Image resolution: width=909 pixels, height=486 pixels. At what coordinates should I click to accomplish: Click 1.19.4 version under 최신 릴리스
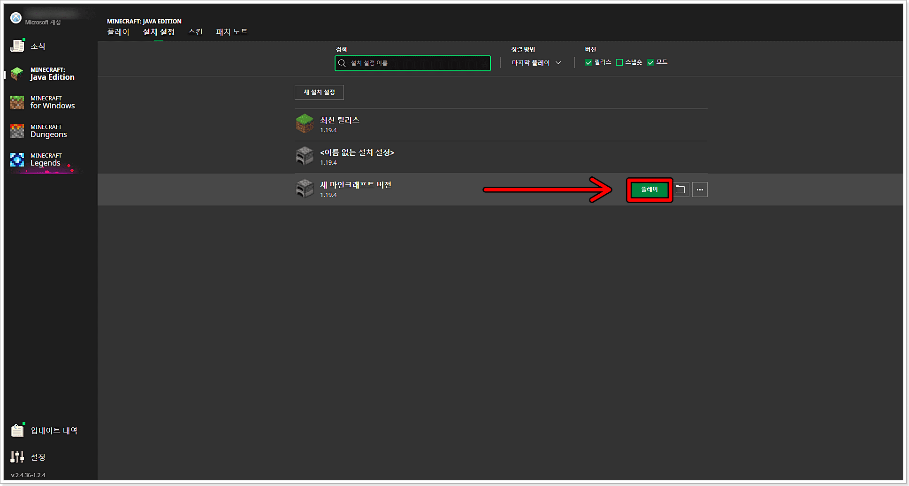pos(328,130)
